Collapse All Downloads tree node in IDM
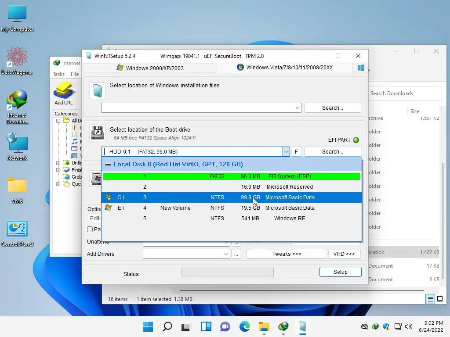Image resolution: width=450 pixels, height=337 pixels. pos(58,121)
